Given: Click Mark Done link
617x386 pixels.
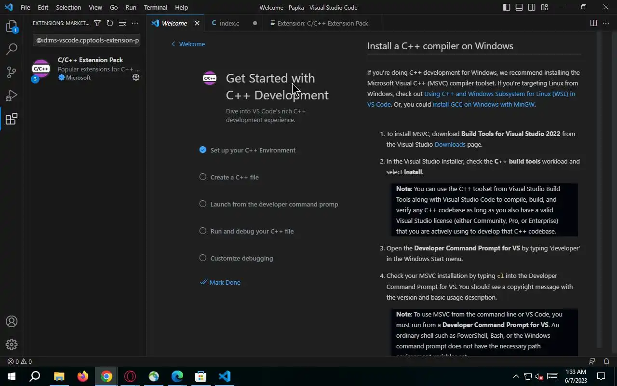Looking at the screenshot, I should click(220, 282).
